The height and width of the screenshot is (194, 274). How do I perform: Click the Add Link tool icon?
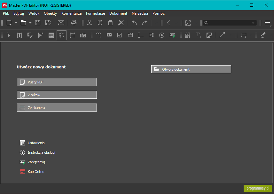point(99,35)
